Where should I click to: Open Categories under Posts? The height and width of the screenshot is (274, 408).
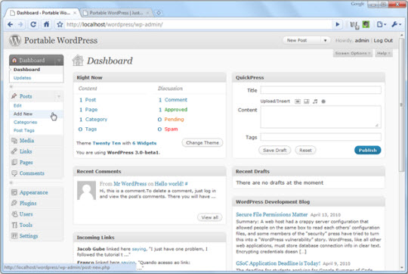pos(25,123)
